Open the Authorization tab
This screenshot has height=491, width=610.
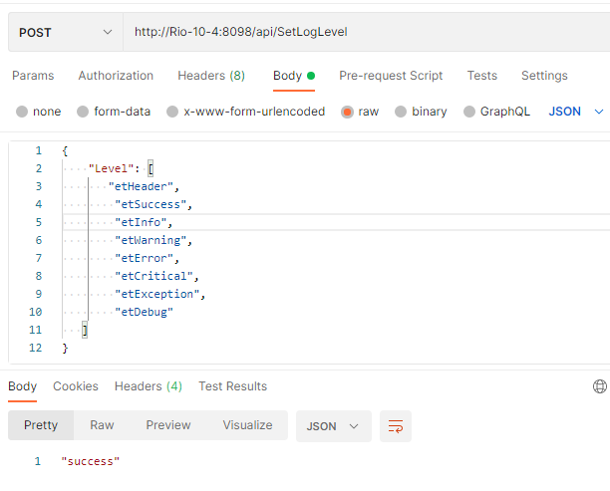coord(116,76)
